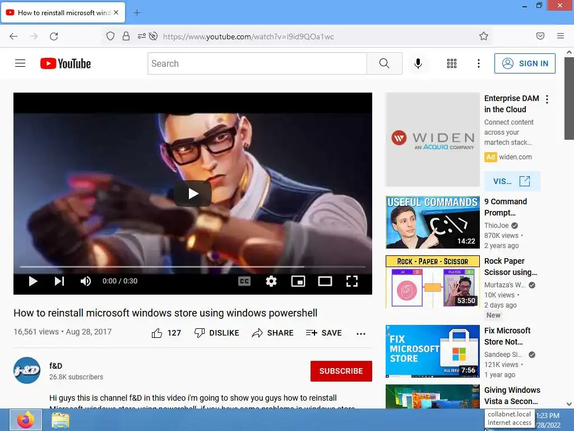The height and width of the screenshot is (431, 574).
Task: Open the Rock Paper Scissor video thumbnail
Action: pyautogui.click(x=432, y=282)
